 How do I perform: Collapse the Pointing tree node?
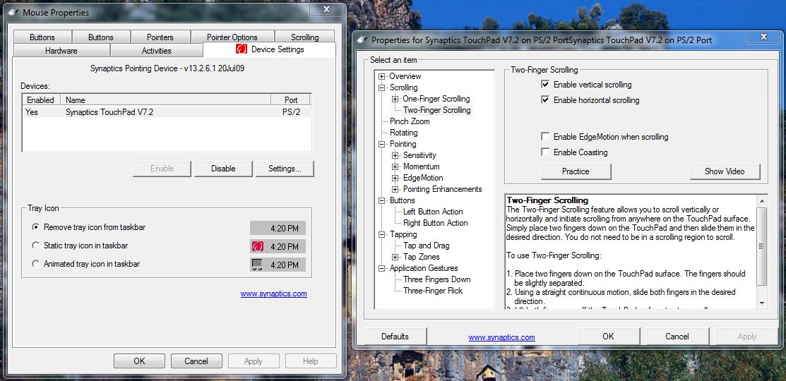[382, 144]
